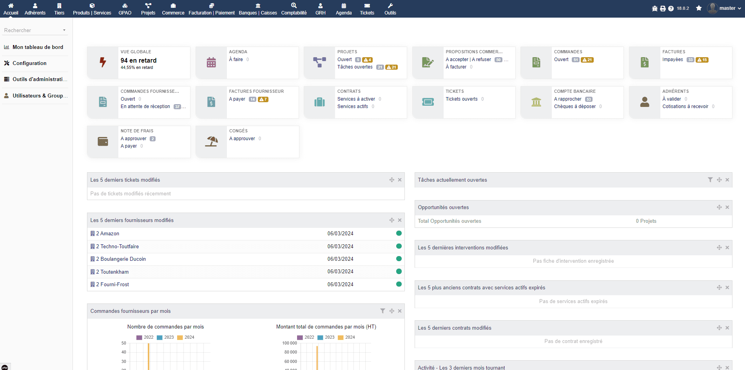The height and width of the screenshot is (370, 745).
Task: Open Banques | Caisses menu
Action: [x=258, y=9]
